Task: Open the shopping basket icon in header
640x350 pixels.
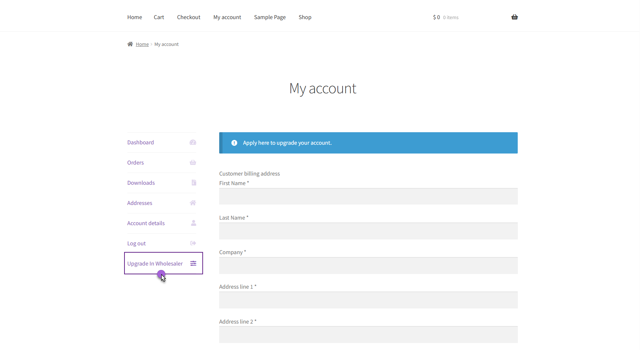Action: [514, 17]
